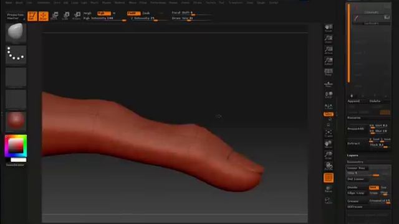
Task: Select the Scale transform mode in top toolbar
Action: (65, 16)
